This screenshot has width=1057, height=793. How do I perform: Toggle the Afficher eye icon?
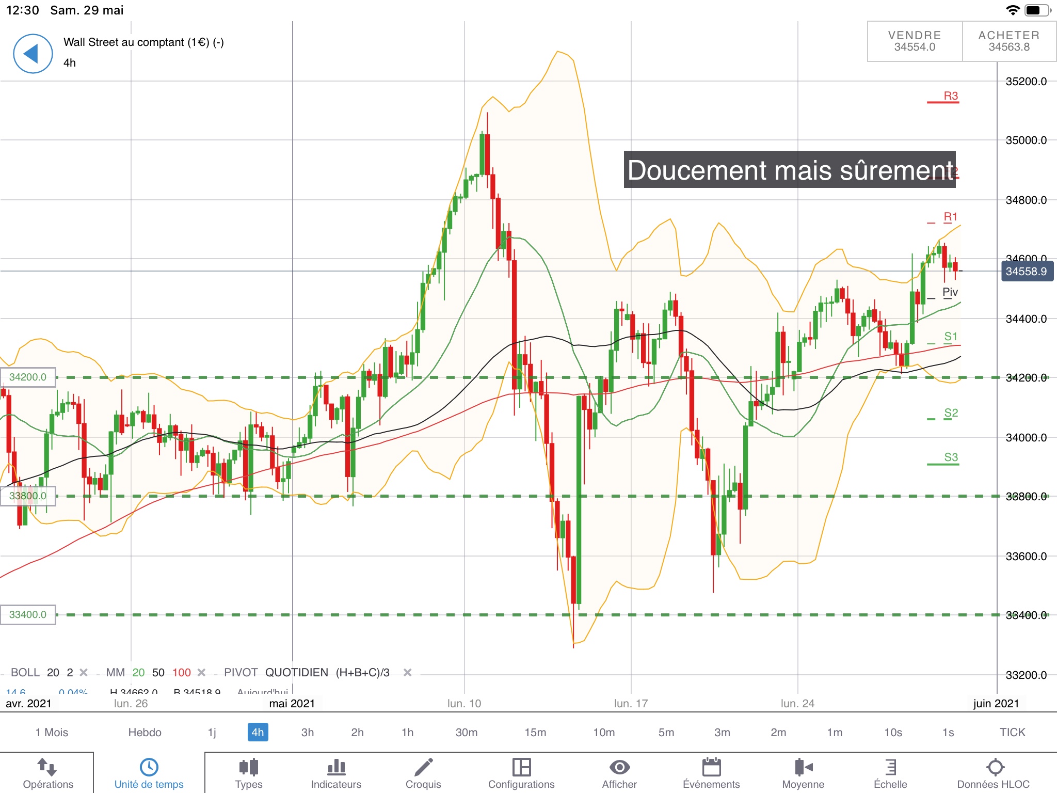[x=619, y=768]
